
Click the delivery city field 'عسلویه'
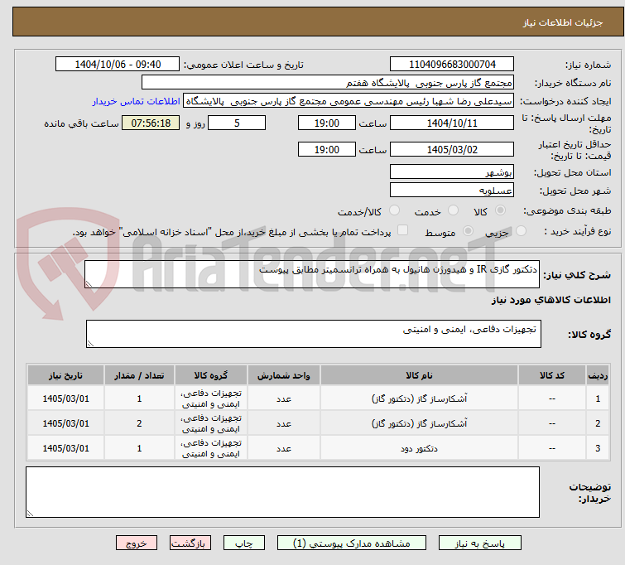coord(452,191)
